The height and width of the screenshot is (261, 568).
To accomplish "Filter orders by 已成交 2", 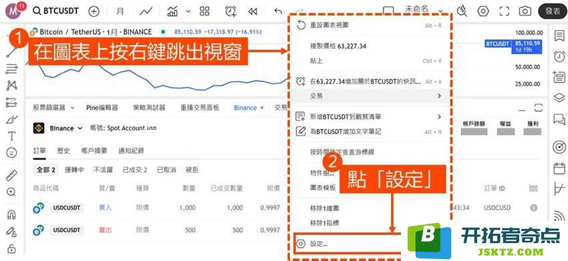I will pos(135,169).
